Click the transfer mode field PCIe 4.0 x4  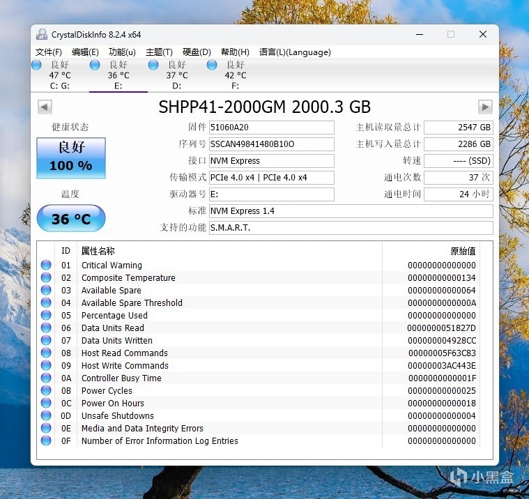(x=272, y=178)
